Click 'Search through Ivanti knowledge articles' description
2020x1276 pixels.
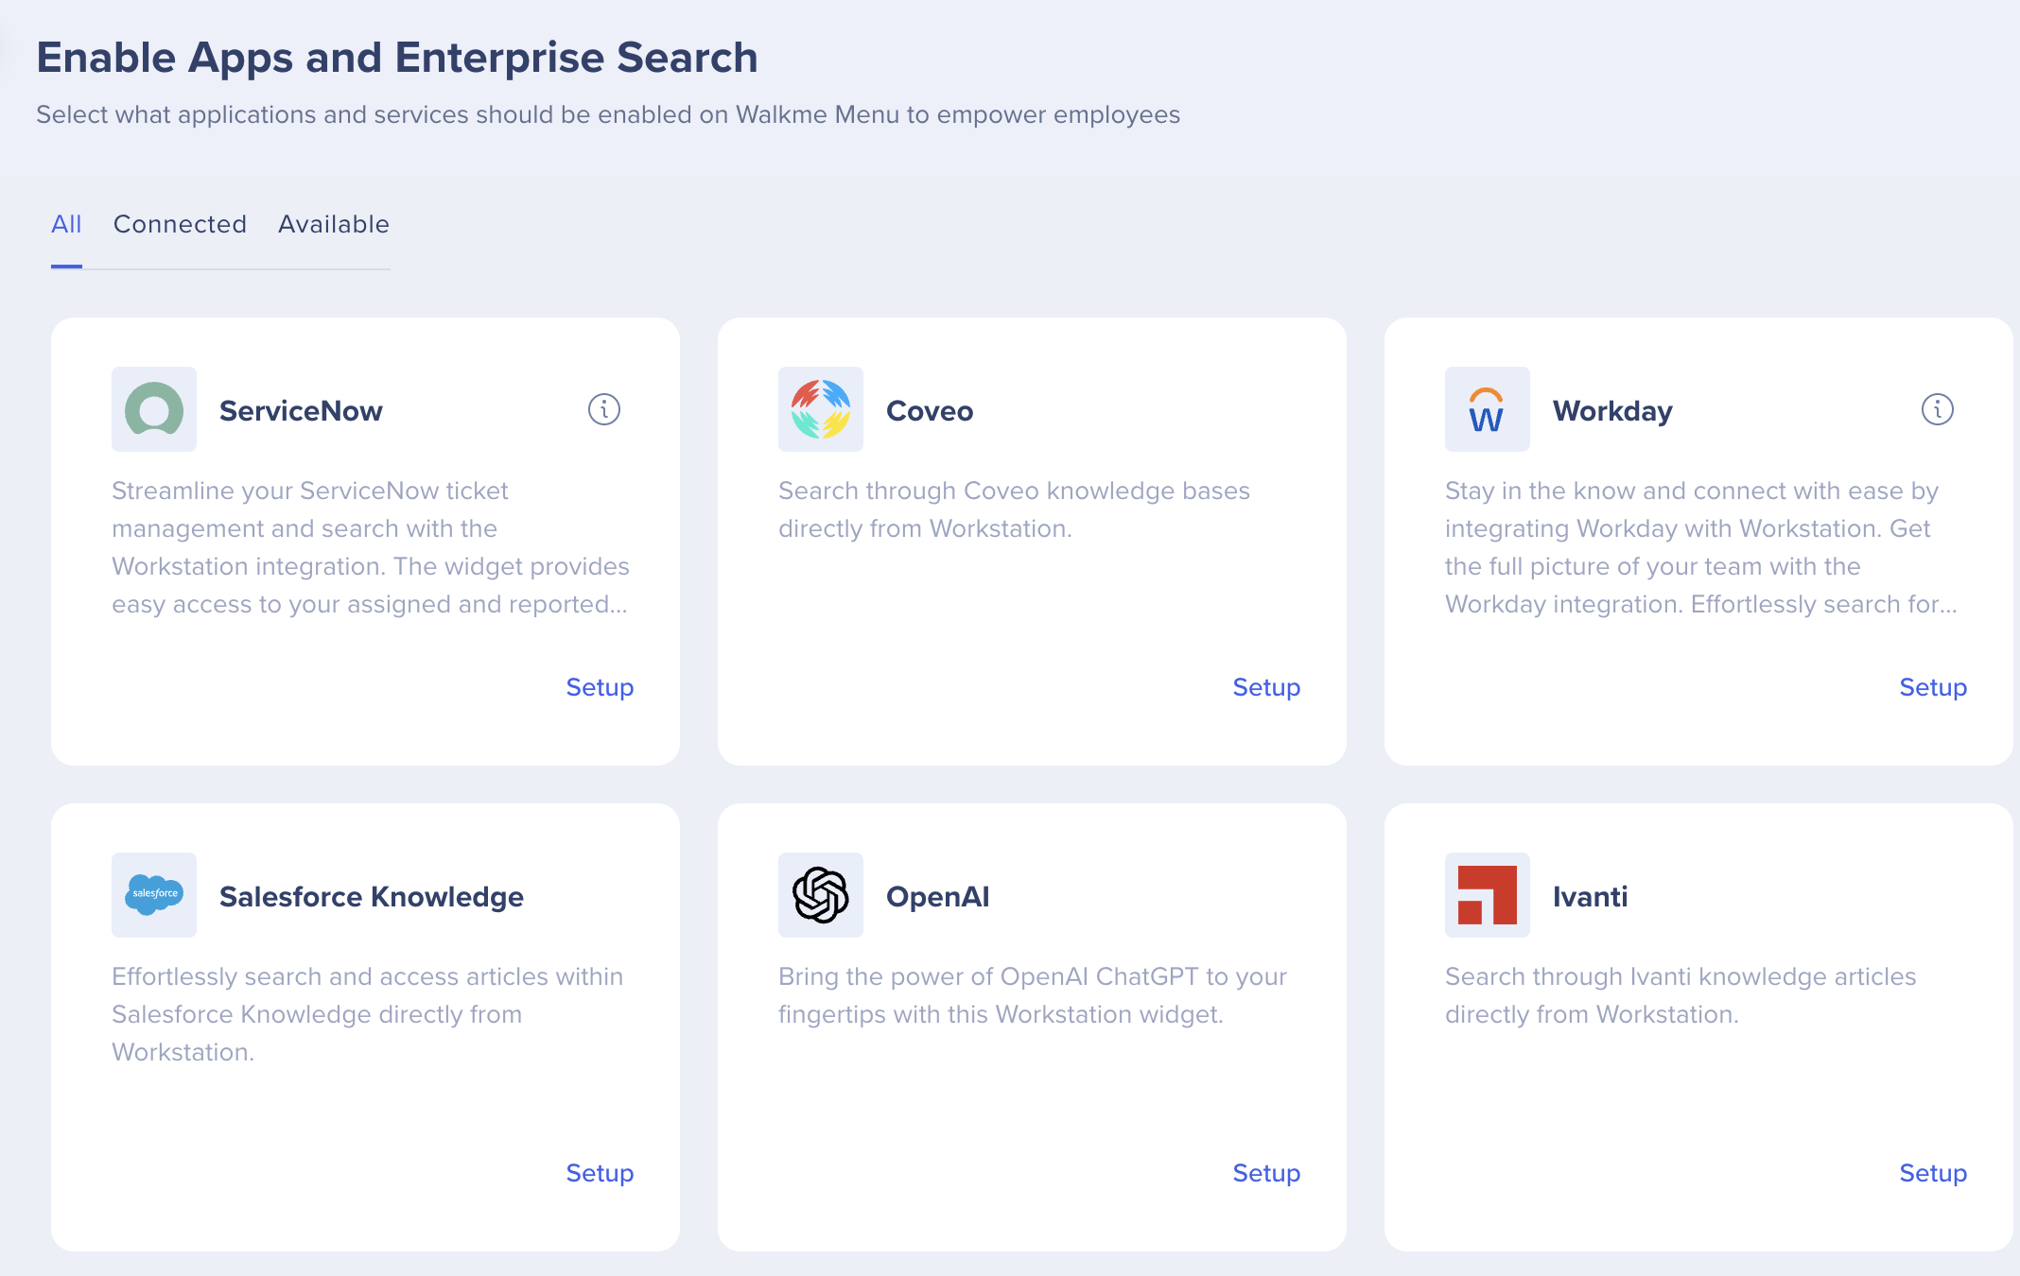(x=1680, y=995)
